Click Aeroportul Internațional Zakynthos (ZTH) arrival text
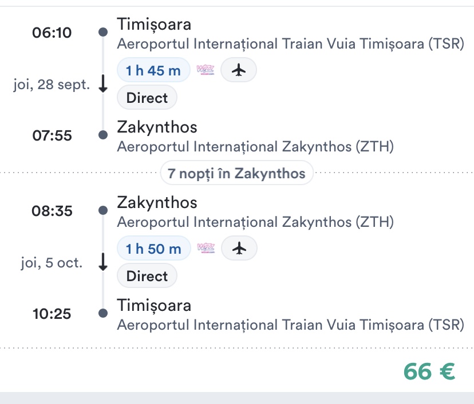This screenshot has height=404, width=474. click(255, 147)
